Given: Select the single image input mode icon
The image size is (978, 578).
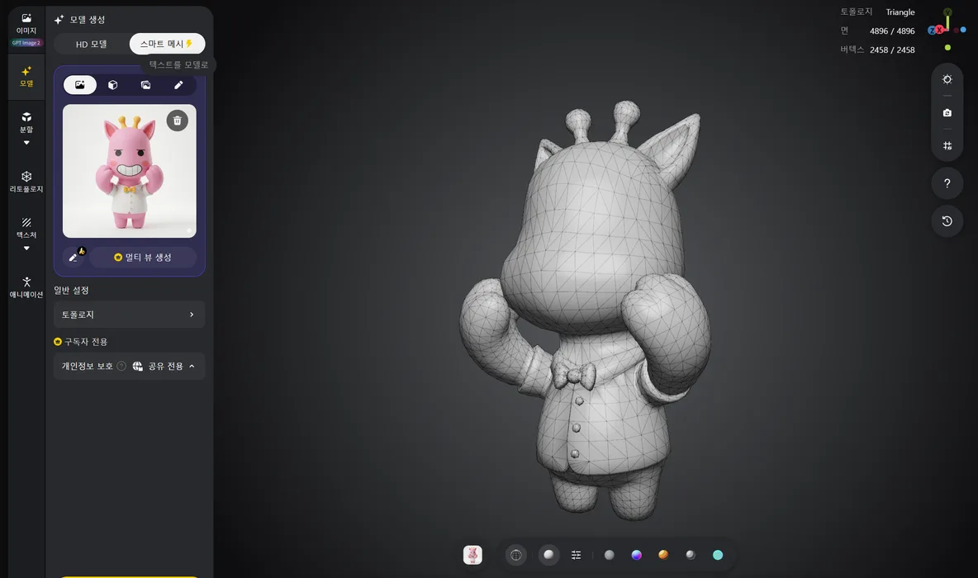Looking at the screenshot, I should tap(80, 85).
